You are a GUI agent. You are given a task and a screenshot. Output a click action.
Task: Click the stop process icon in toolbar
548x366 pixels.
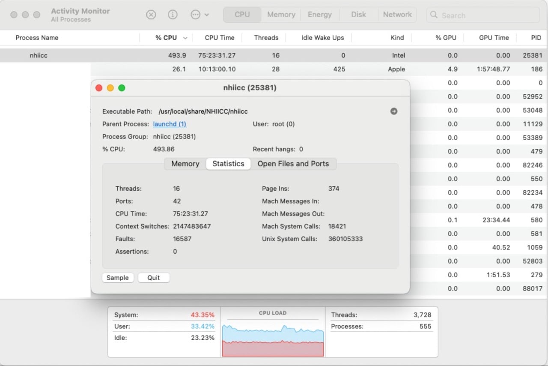(x=151, y=15)
